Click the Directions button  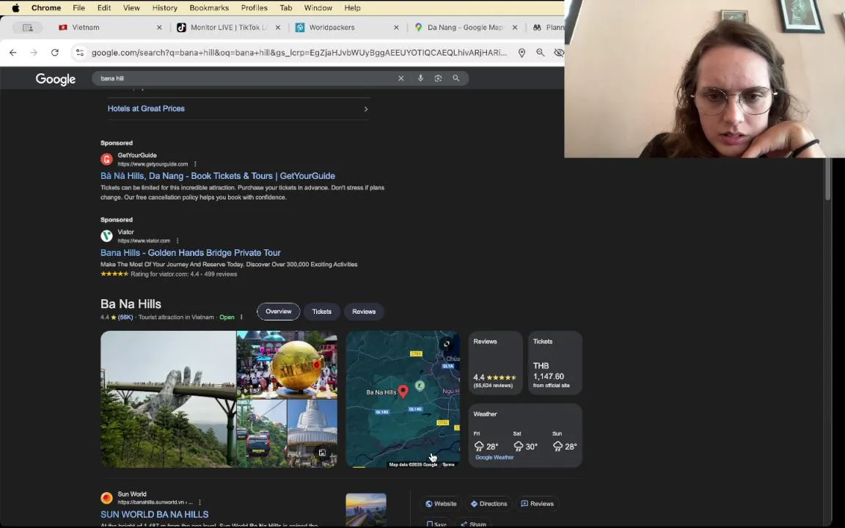coord(489,504)
